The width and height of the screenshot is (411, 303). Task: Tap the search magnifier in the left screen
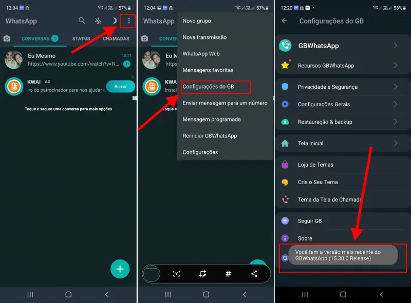click(x=82, y=21)
